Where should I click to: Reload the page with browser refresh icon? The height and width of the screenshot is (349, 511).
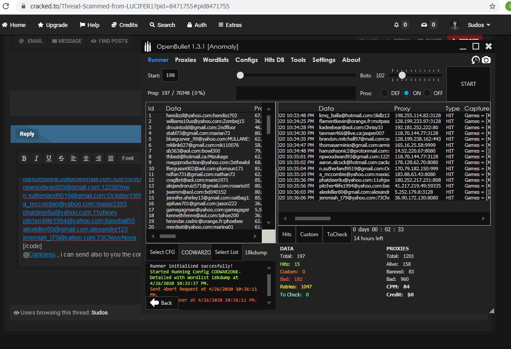pos(6,6)
